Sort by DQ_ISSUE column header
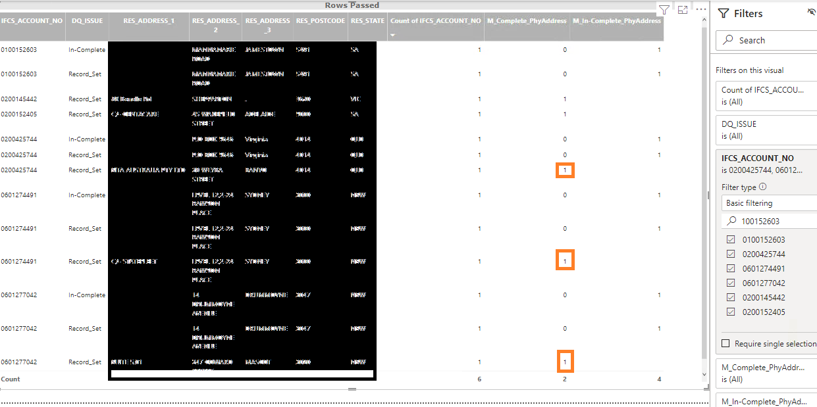The image size is (817, 407). [87, 21]
